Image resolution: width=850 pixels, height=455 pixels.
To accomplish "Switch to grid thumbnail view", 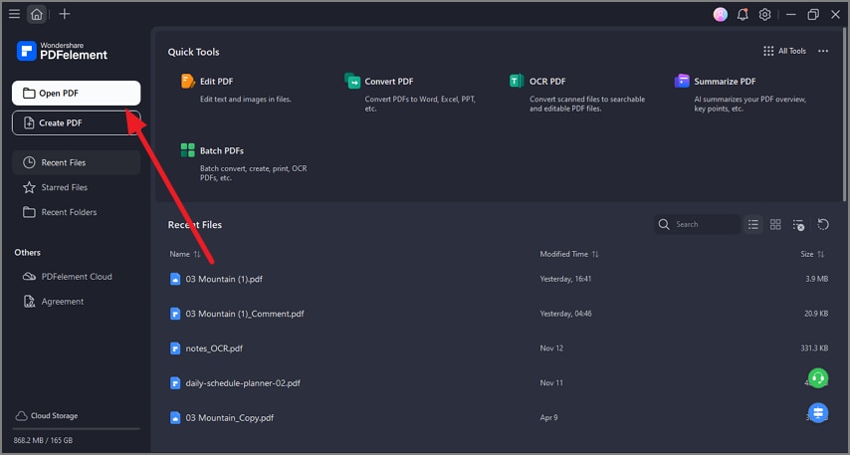I will click(x=775, y=225).
